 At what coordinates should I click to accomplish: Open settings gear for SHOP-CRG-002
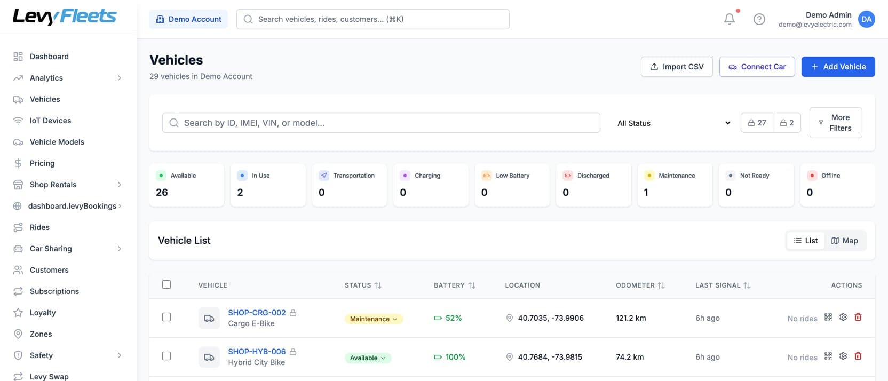coord(843,317)
